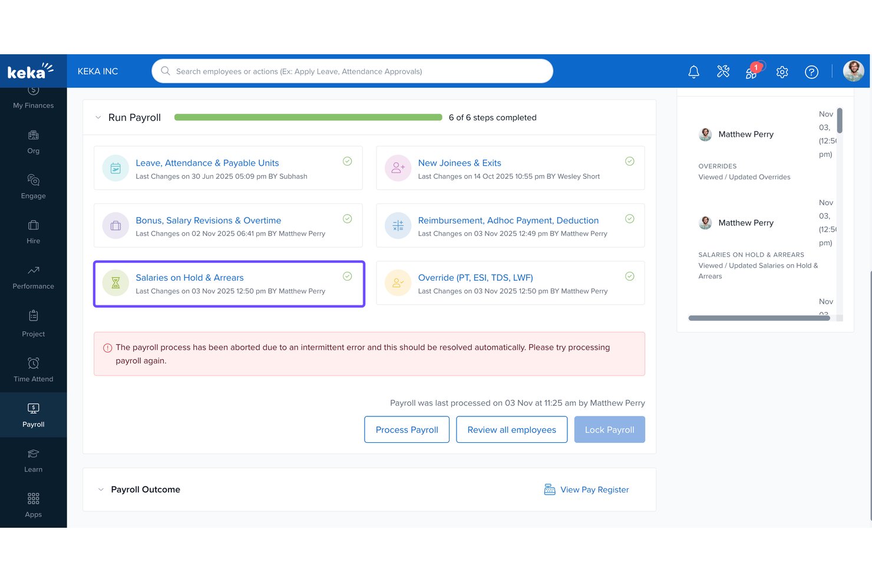This screenshot has width=872, height=582.
Task: Collapse the Run Payroll section
Action: point(98,117)
